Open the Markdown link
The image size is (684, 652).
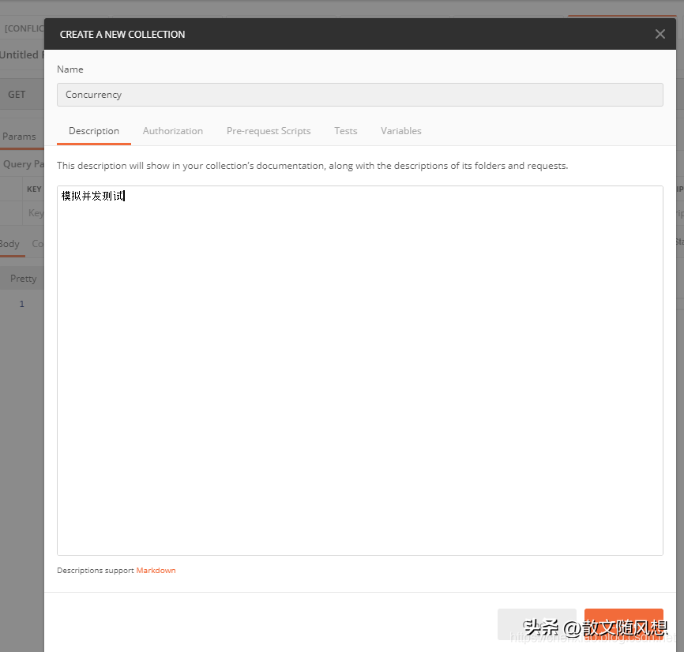[x=156, y=571]
